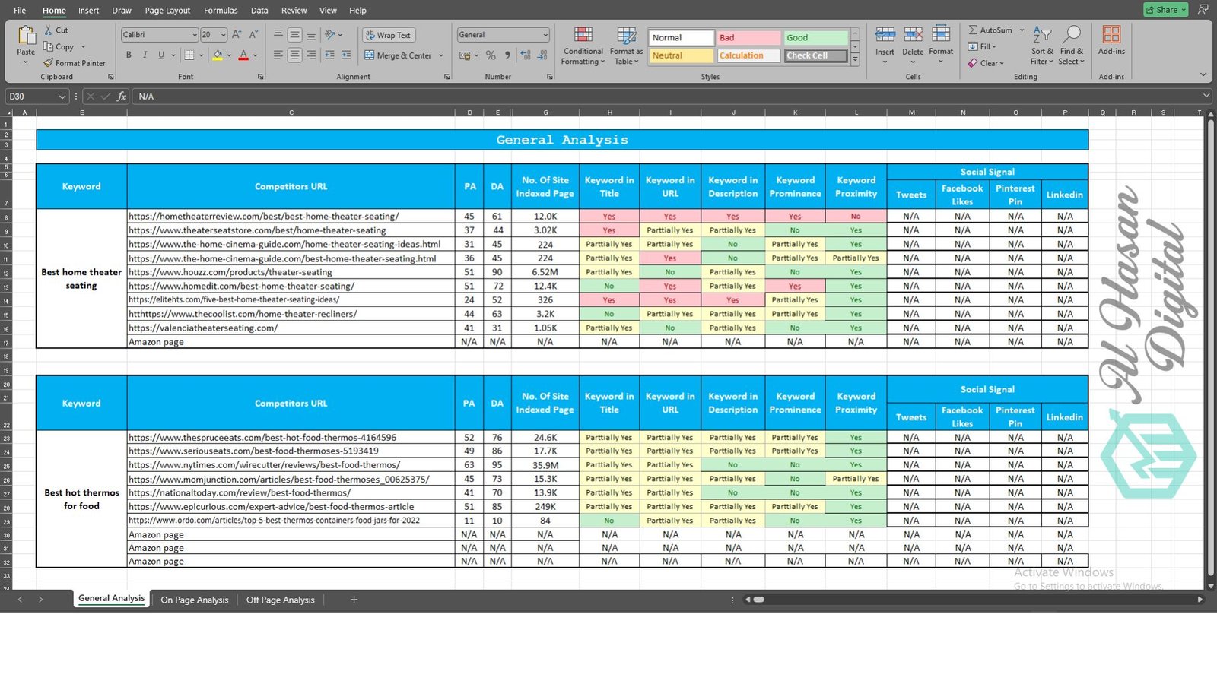Add a new sheet with the plus button

[x=354, y=600]
